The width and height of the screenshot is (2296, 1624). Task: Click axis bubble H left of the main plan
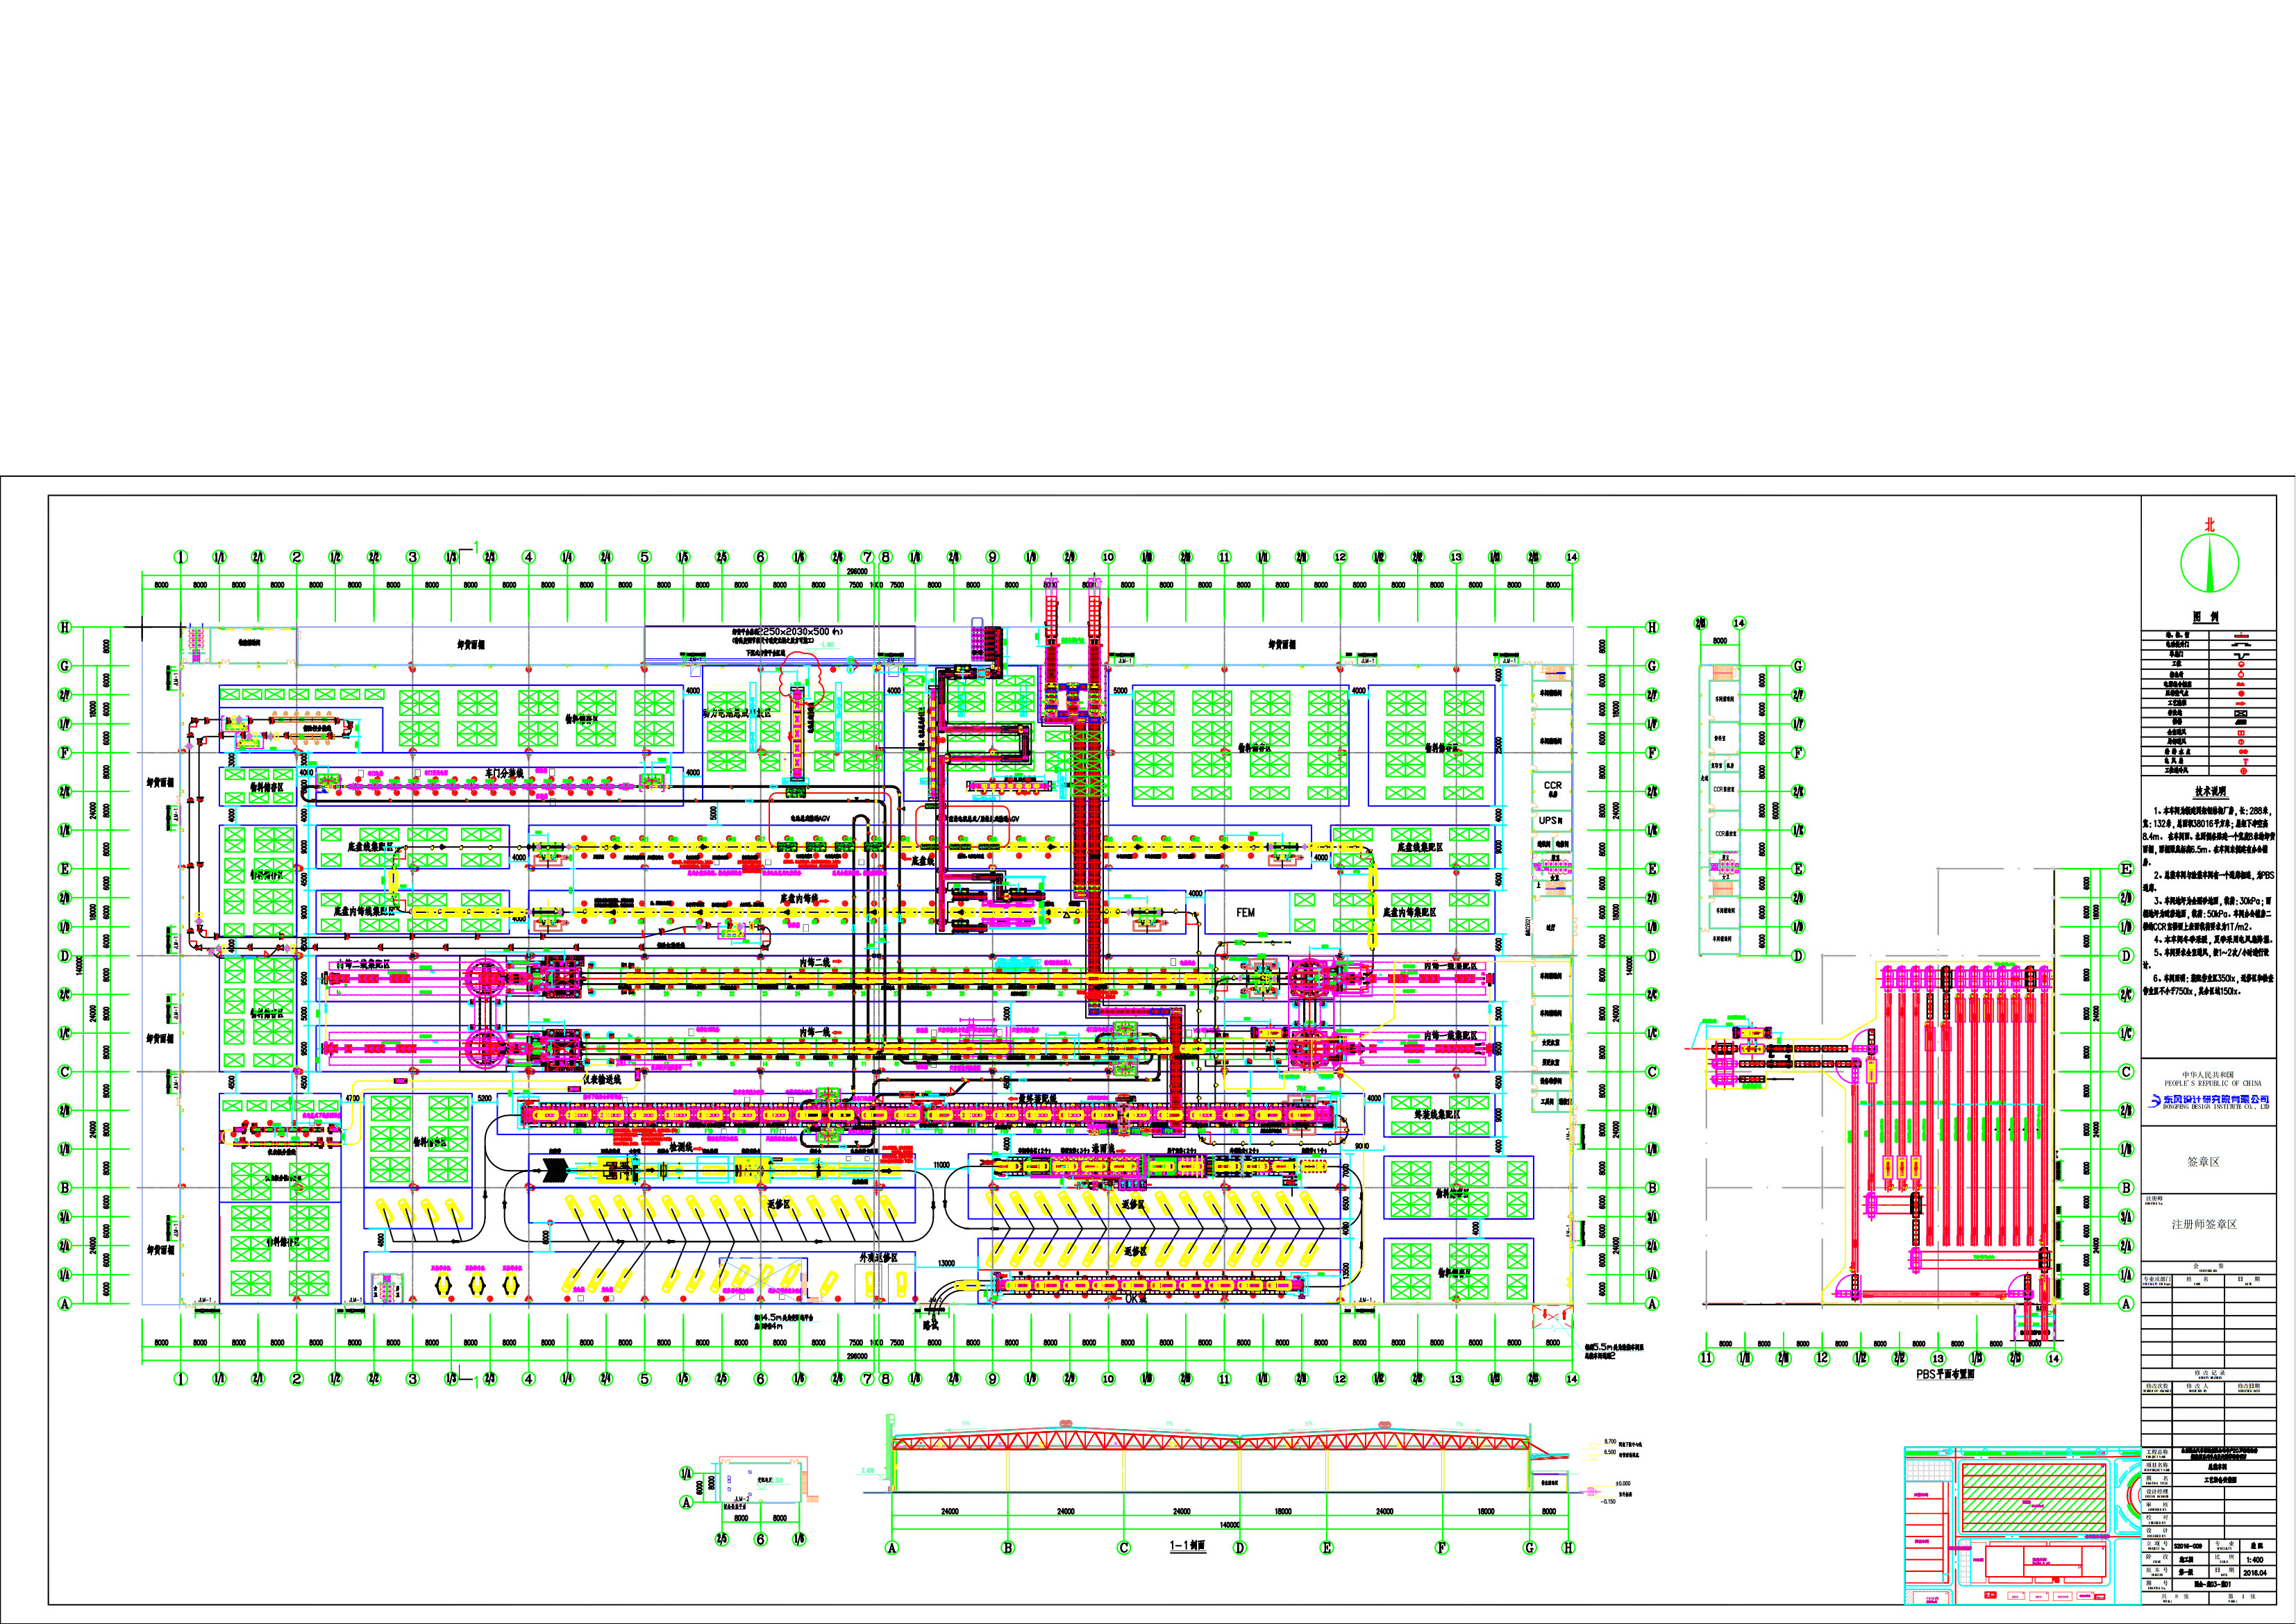coord(65,627)
